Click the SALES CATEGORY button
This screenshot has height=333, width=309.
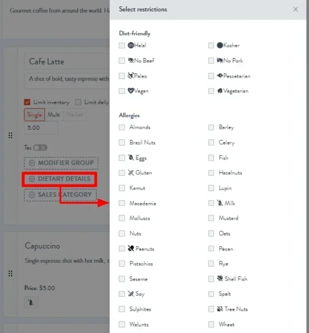click(x=60, y=195)
